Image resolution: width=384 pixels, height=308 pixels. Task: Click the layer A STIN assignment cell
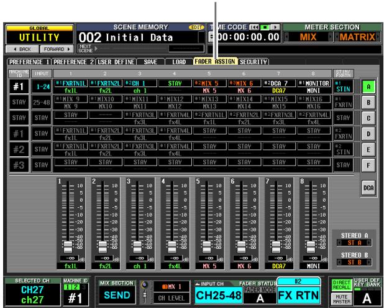343,86
